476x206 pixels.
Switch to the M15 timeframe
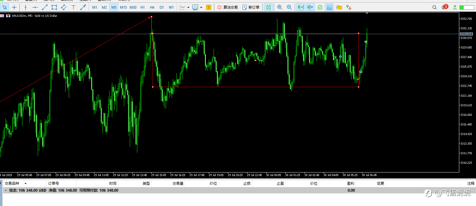click(123, 7)
